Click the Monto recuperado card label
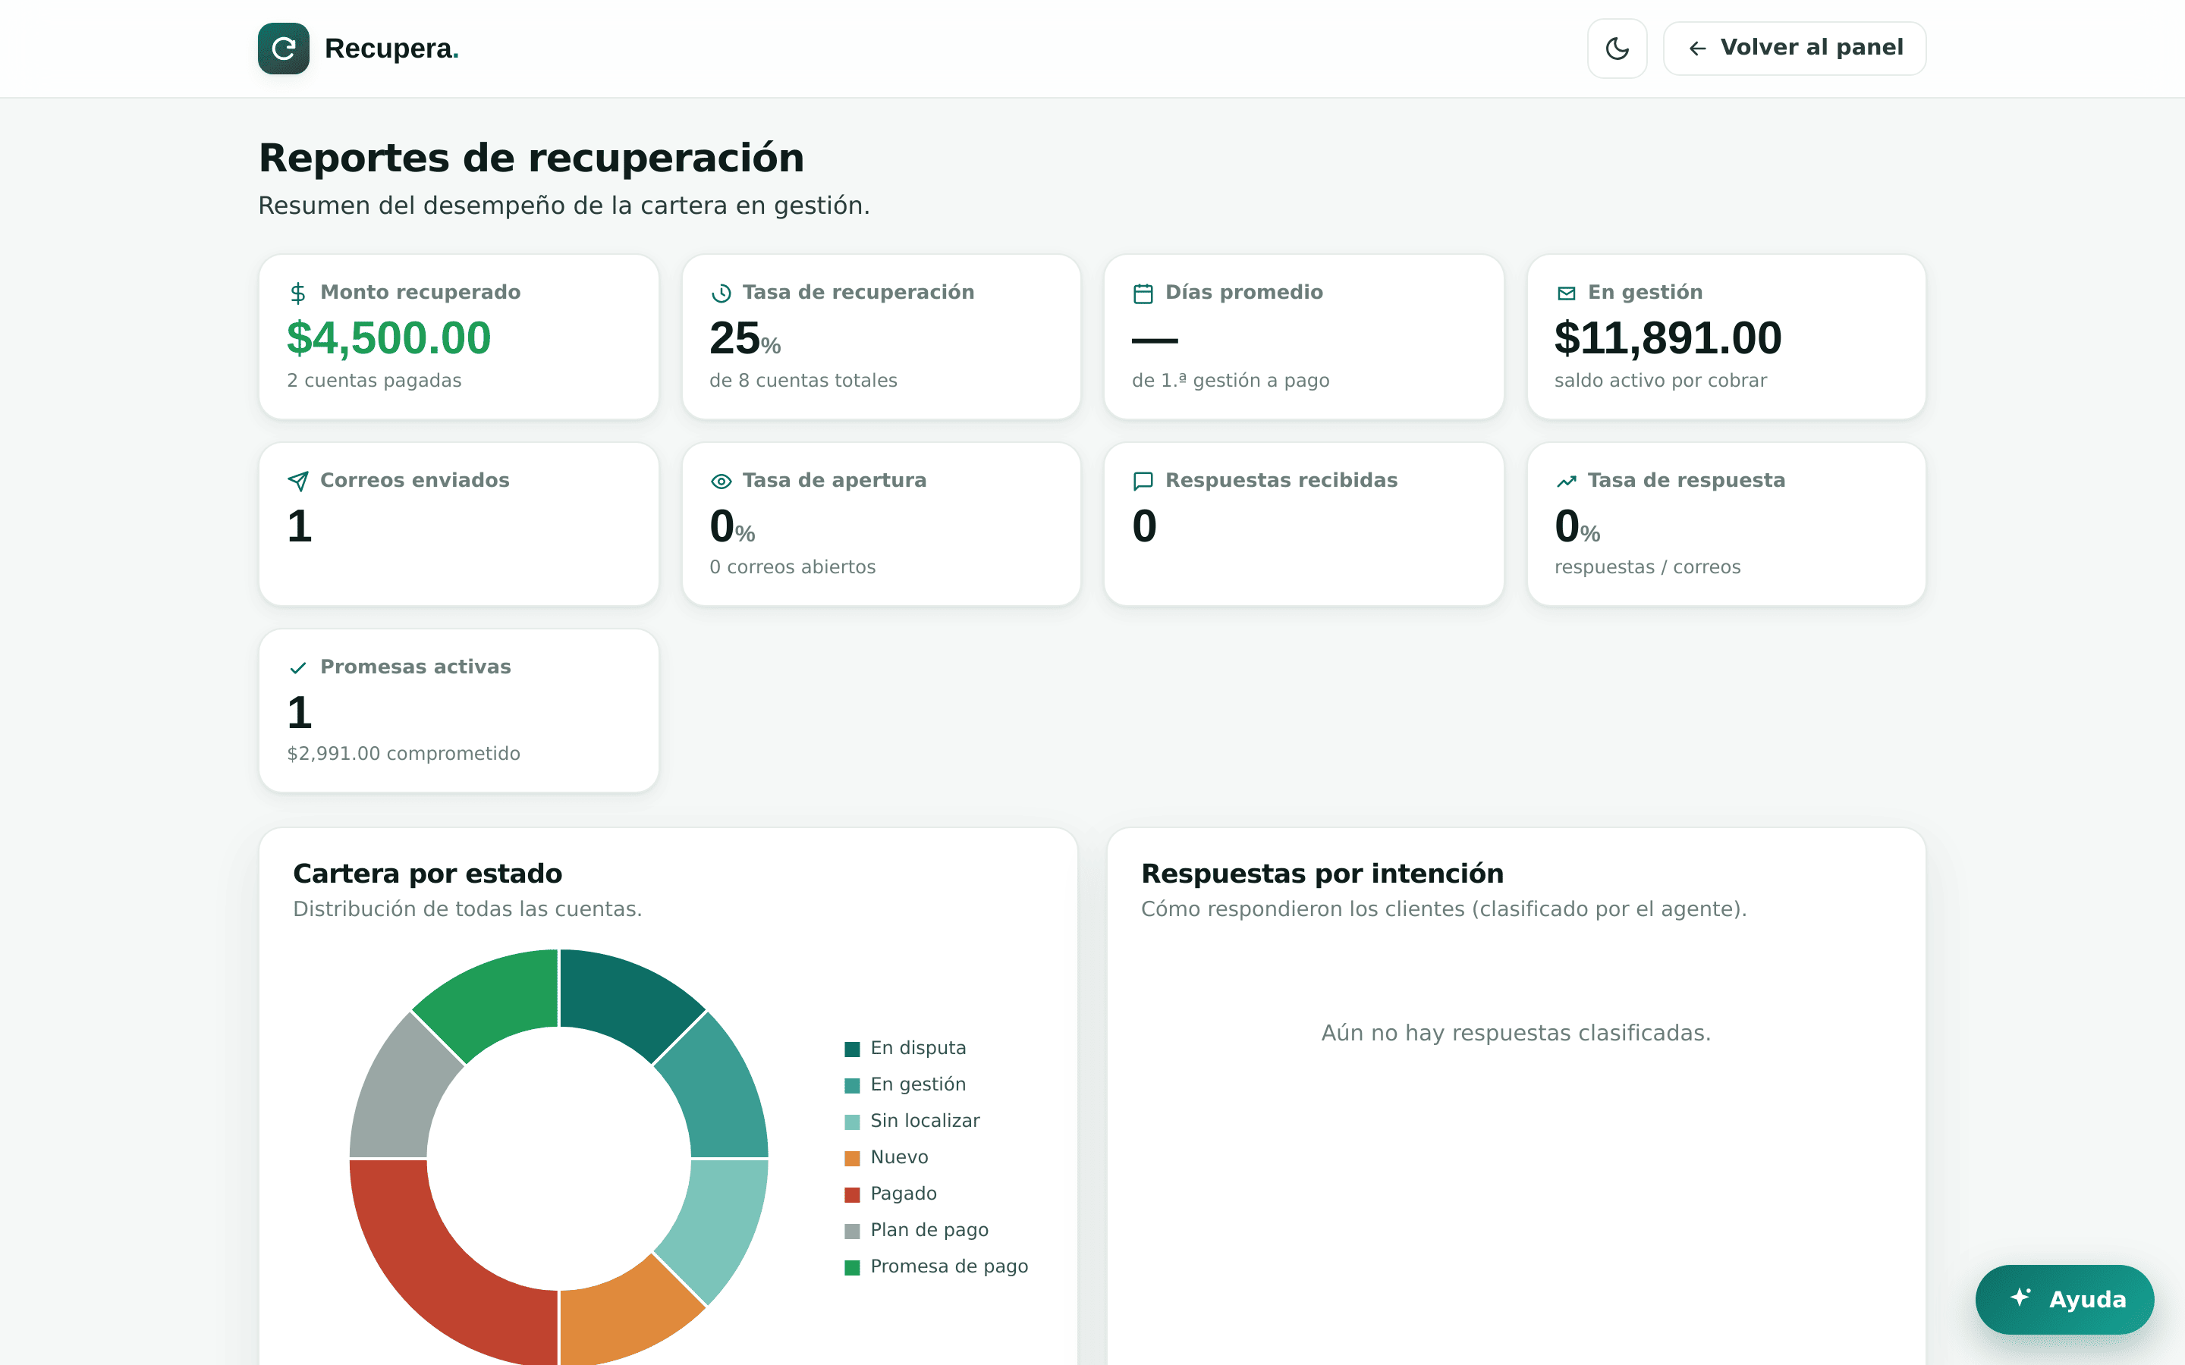This screenshot has height=1365, width=2185. [x=421, y=293]
